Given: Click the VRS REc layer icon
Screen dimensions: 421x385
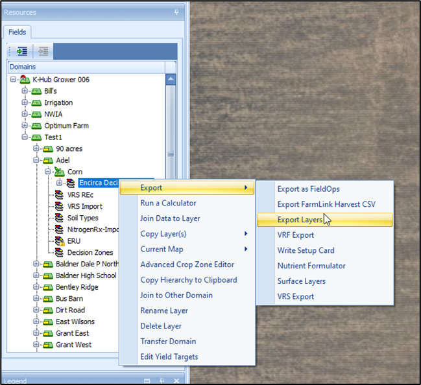Looking at the screenshot, I should click(59, 195).
